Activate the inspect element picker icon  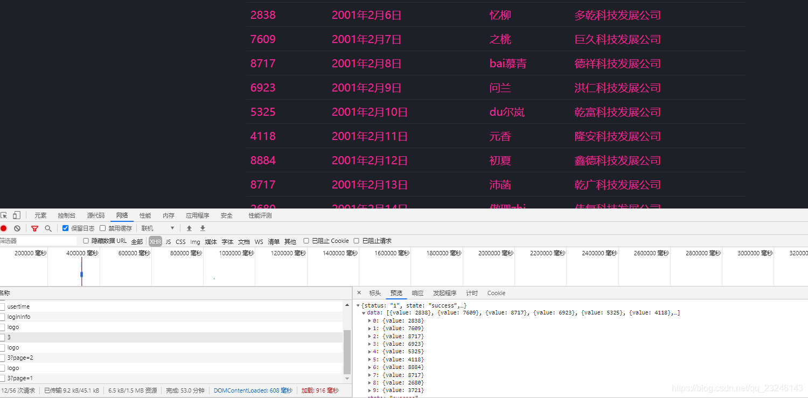[4, 215]
